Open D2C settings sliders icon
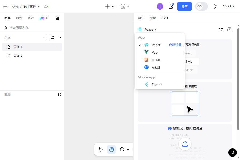Screen dimensions: 240x160 click(x=221, y=29)
